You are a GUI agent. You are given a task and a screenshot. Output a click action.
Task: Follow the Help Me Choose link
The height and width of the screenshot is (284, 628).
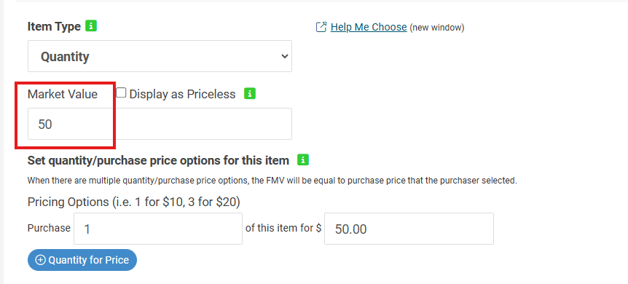click(369, 27)
